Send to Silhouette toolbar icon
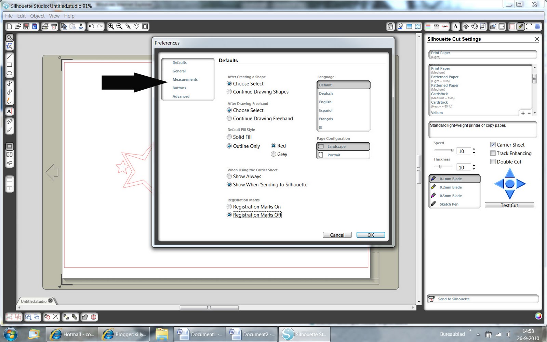 [54, 26]
